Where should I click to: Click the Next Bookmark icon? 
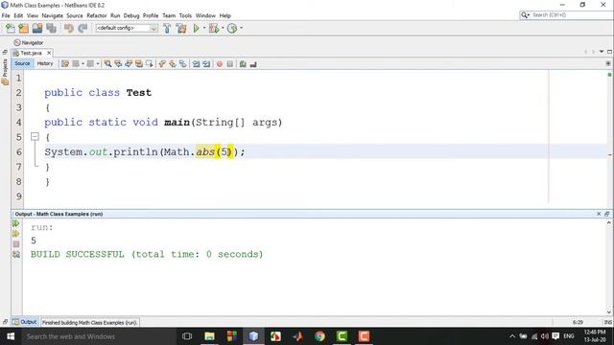point(173,64)
